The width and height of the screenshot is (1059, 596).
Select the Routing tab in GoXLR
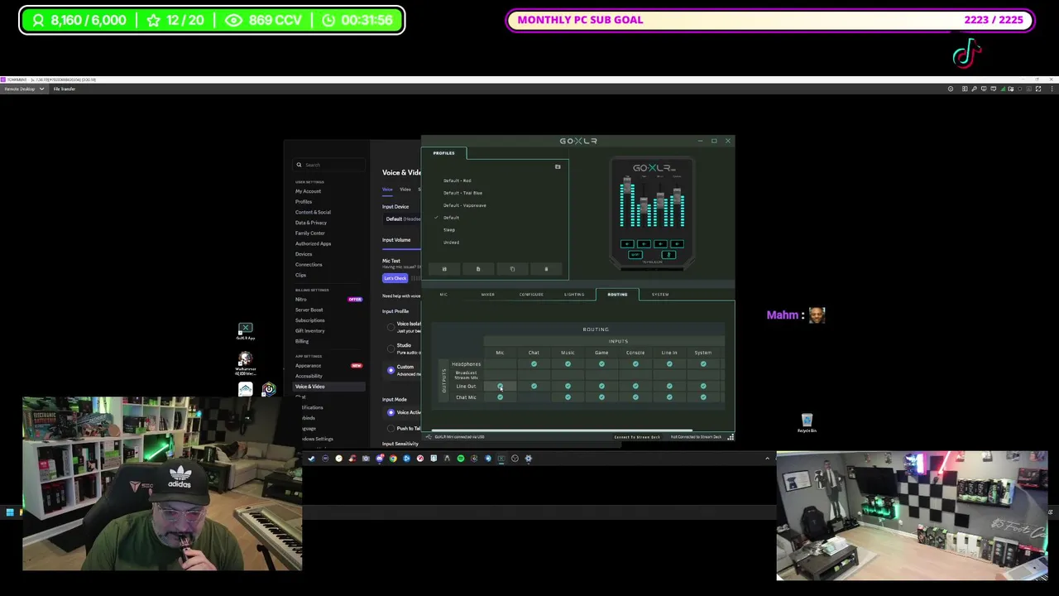tap(617, 295)
